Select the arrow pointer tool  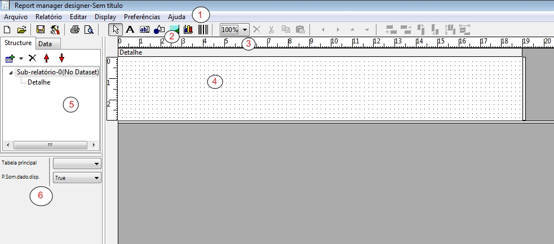click(x=116, y=29)
